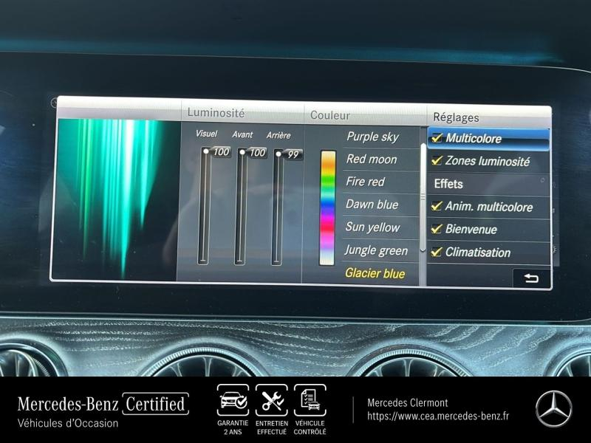Click the rainbow color spectrum bar
591x443 pixels.
(x=327, y=207)
